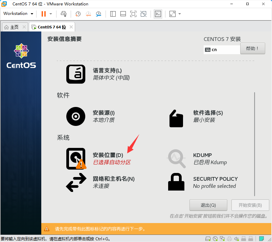Click the CENTOS 7 安装 title text

[x=222, y=39]
